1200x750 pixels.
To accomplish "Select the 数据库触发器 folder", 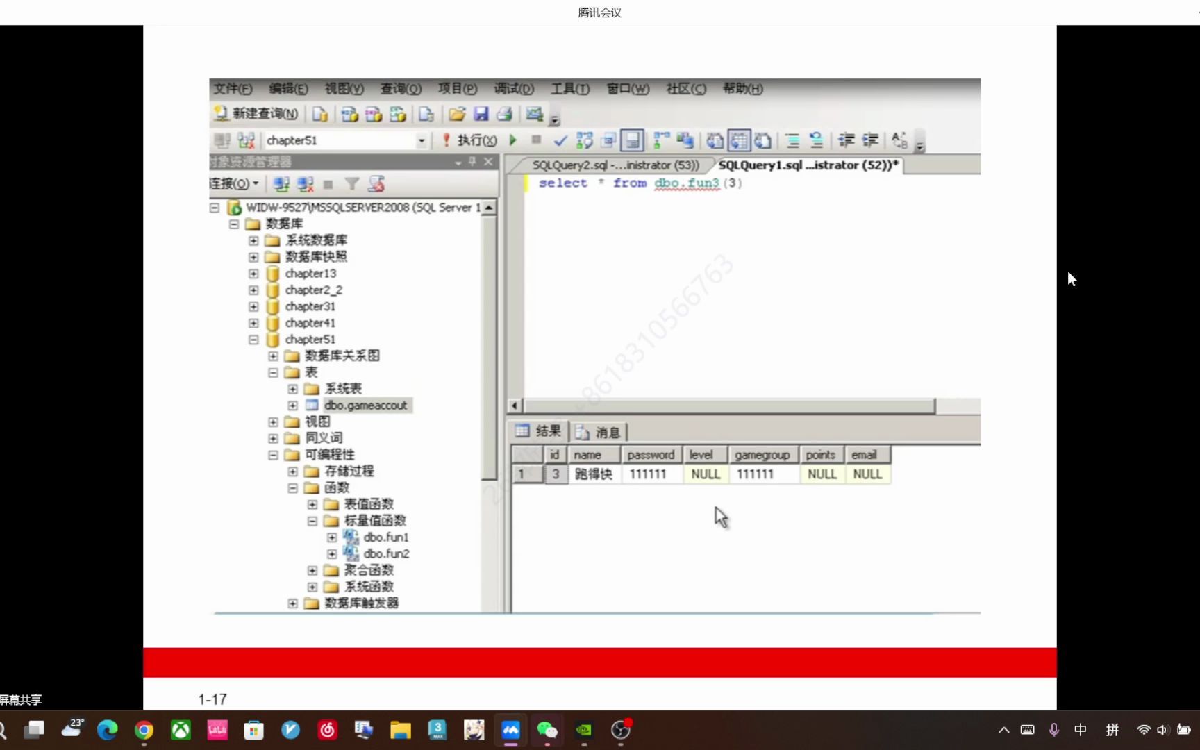I will point(361,603).
